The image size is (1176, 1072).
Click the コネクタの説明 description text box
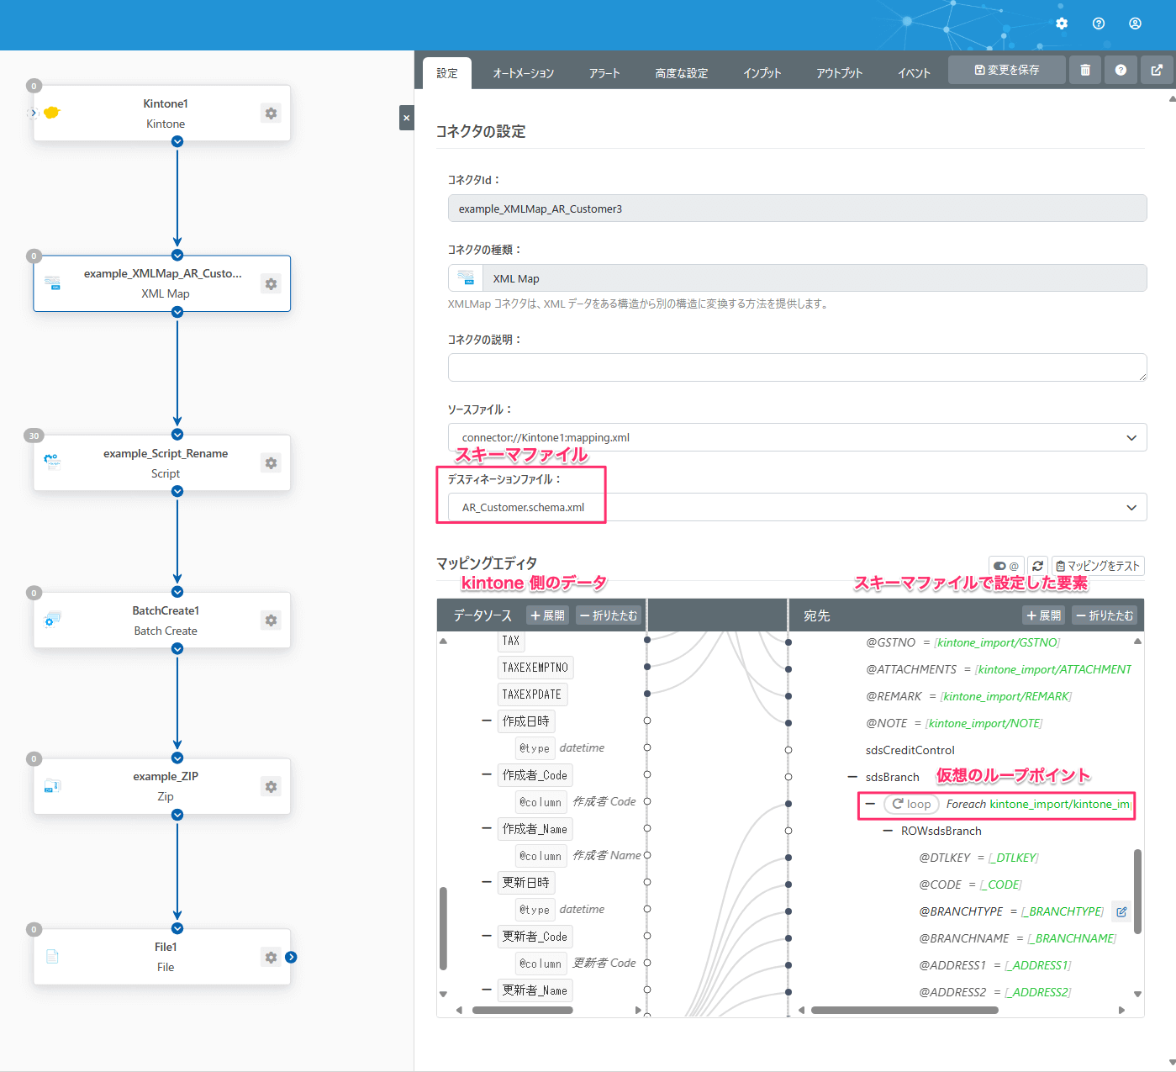pyautogui.click(x=797, y=367)
